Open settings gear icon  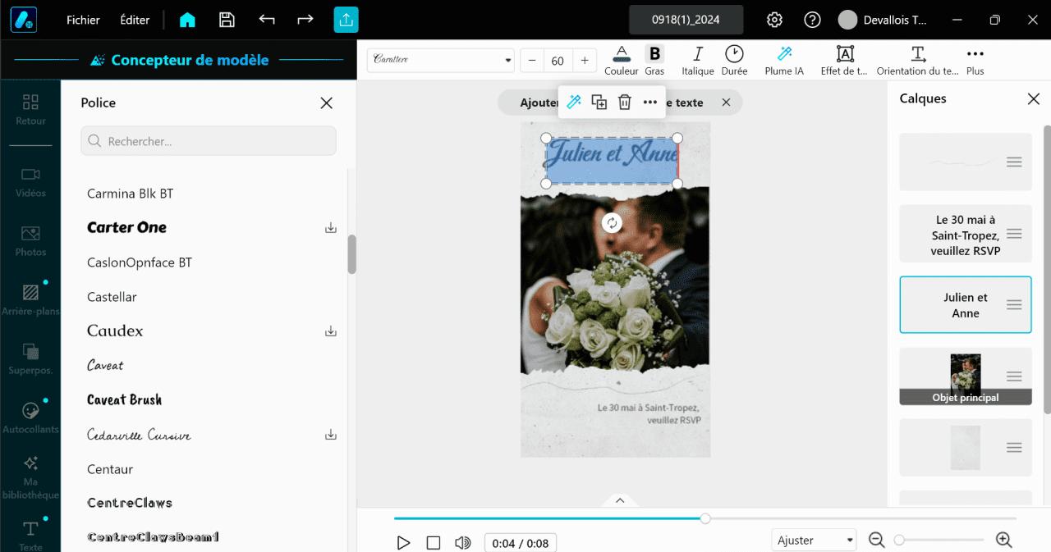click(774, 20)
